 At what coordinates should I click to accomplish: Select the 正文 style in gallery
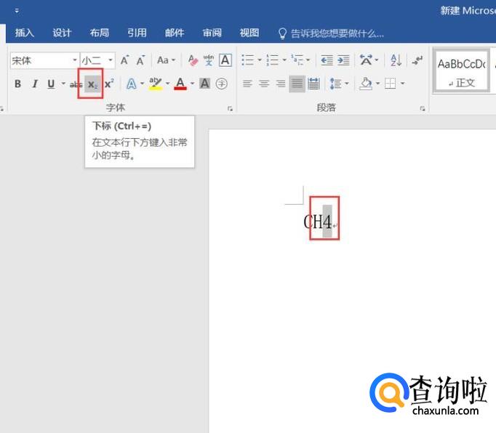point(461,71)
